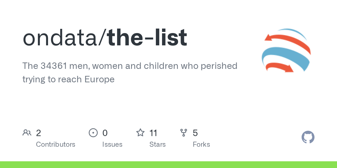This screenshot has height=168, width=337.
Task: Select the Contributors label
Action: (x=56, y=144)
